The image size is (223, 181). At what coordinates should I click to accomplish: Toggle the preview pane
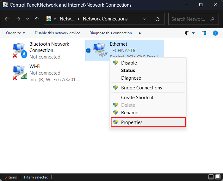point(204,33)
